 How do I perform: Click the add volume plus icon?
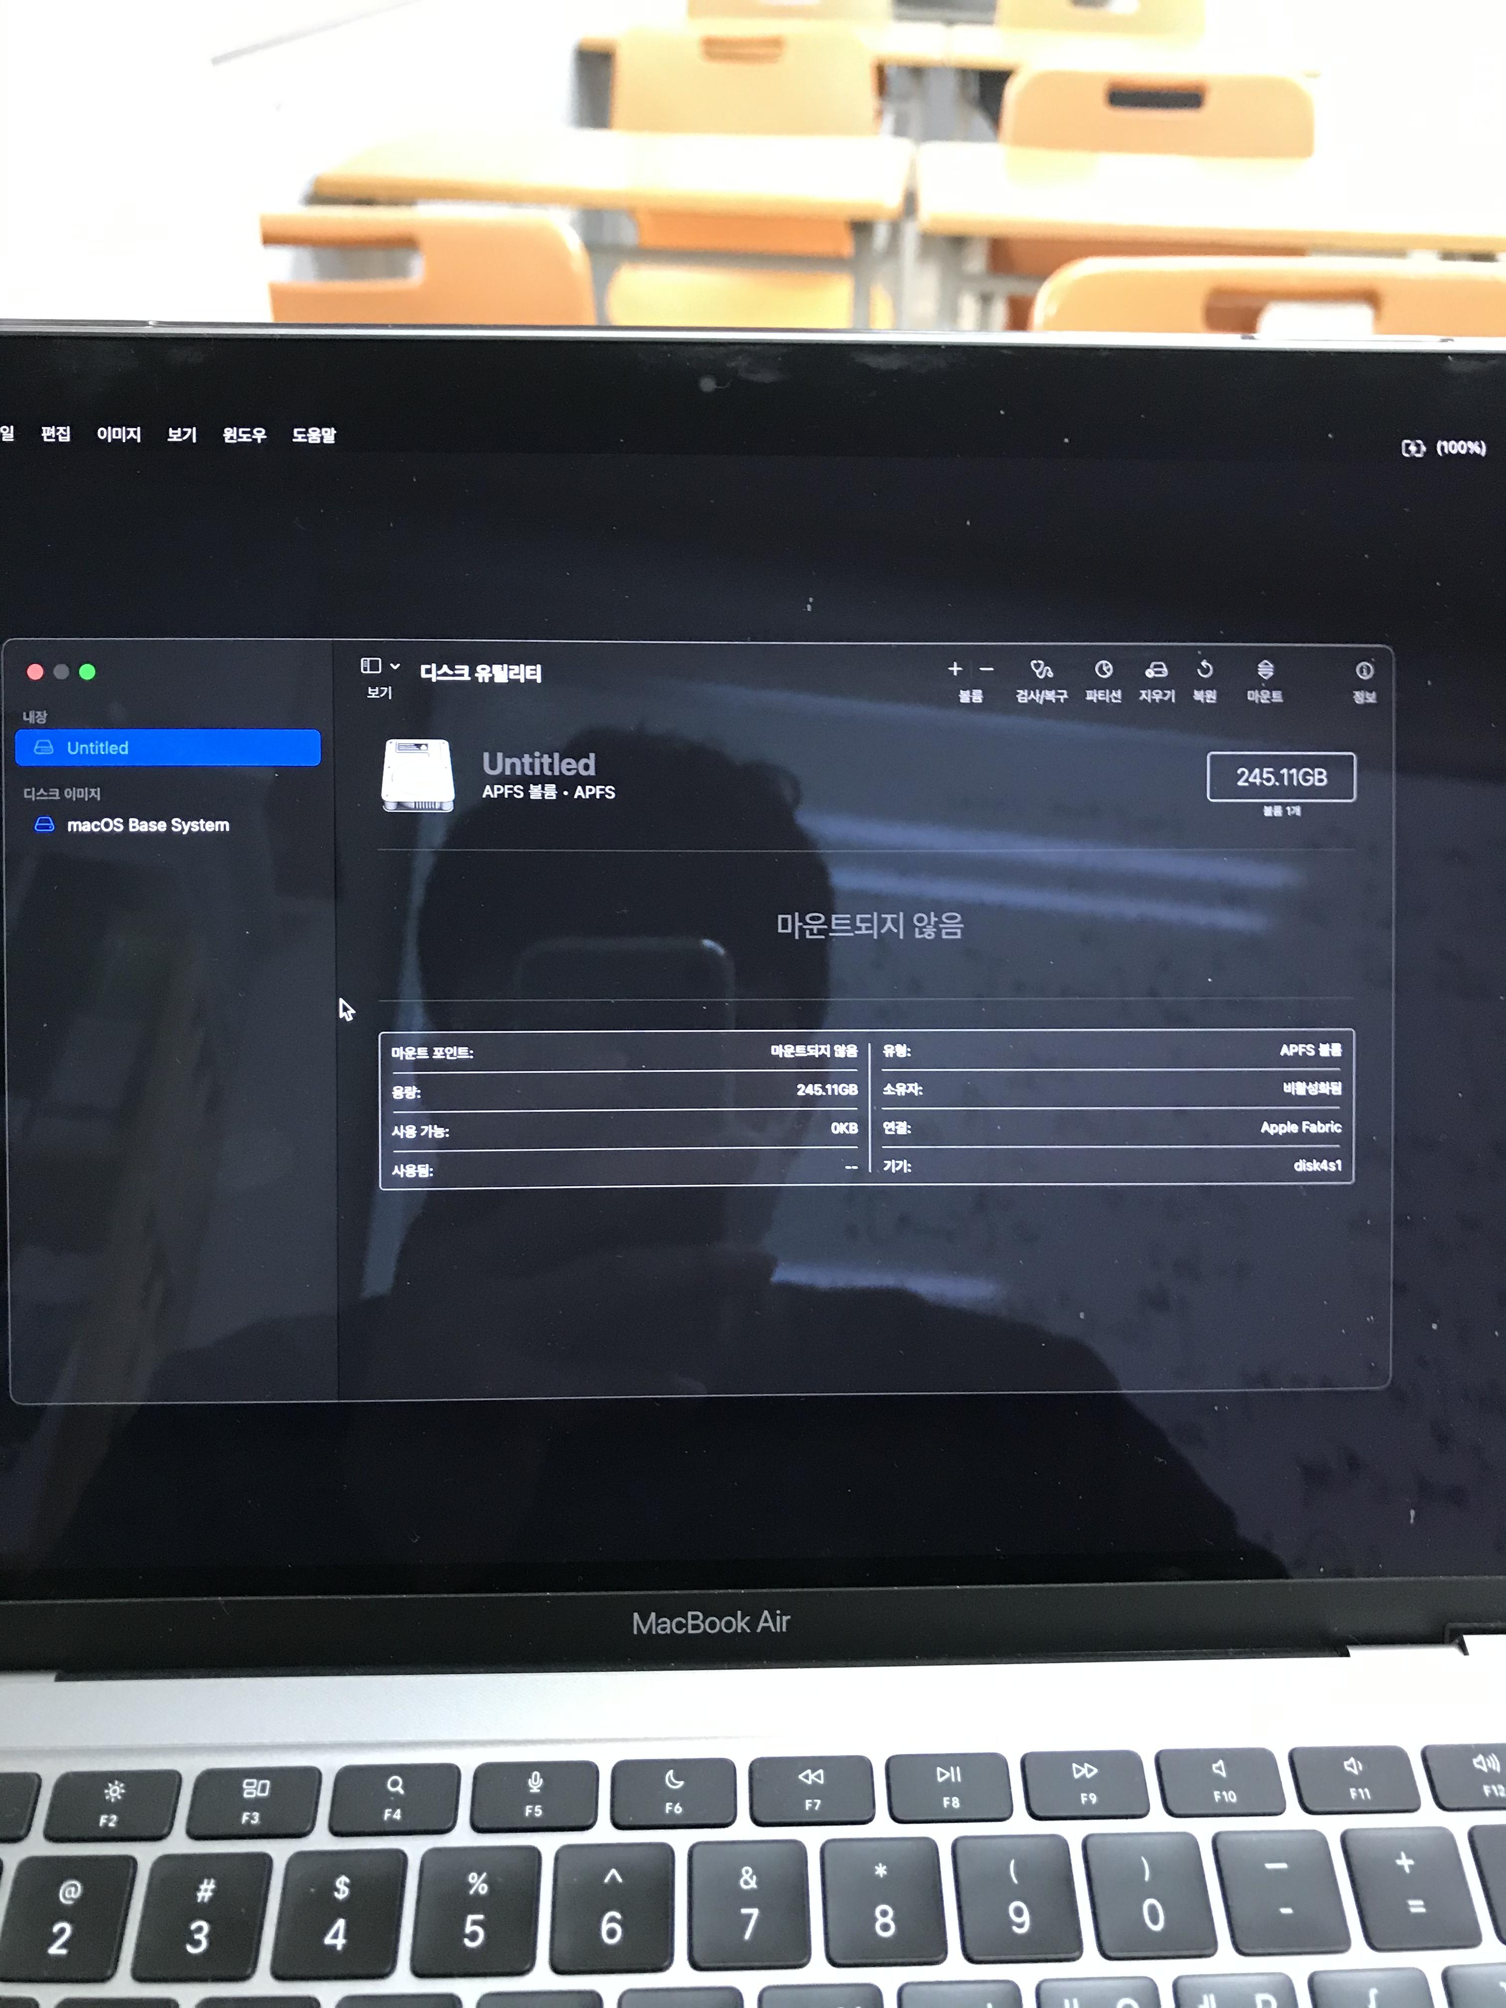point(955,669)
